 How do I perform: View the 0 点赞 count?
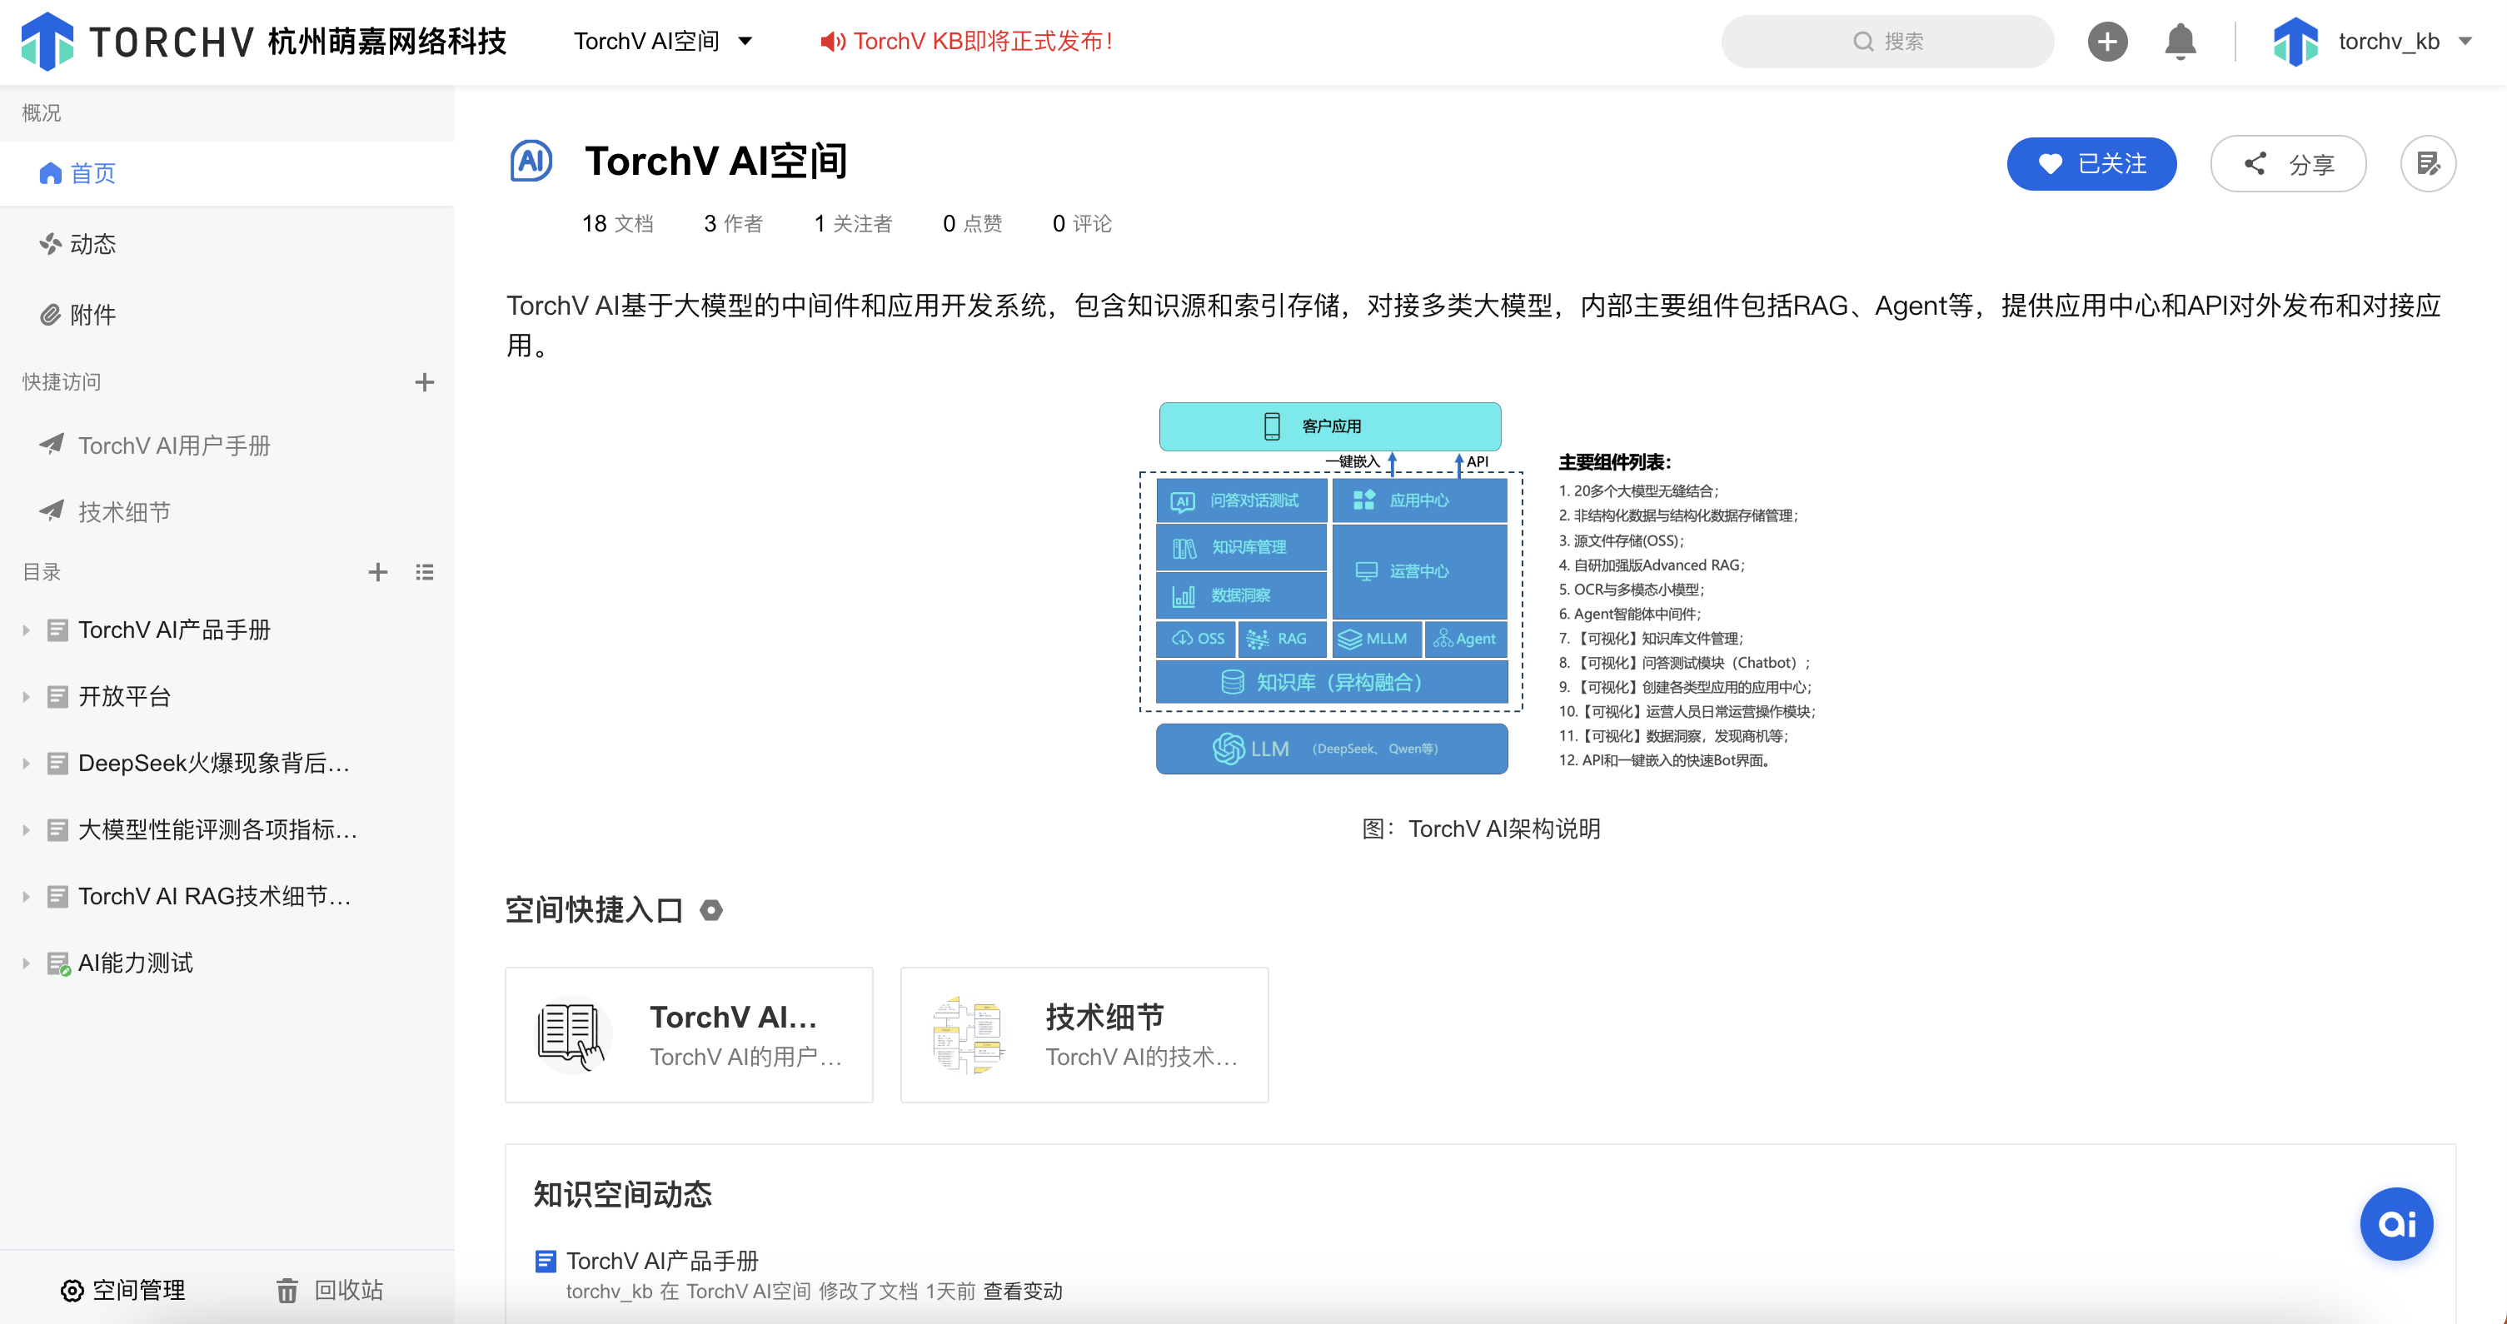(972, 223)
